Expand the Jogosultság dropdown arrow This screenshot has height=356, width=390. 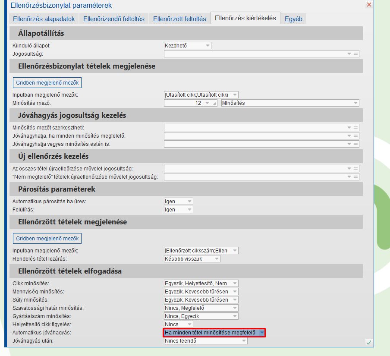(x=349, y=54)
